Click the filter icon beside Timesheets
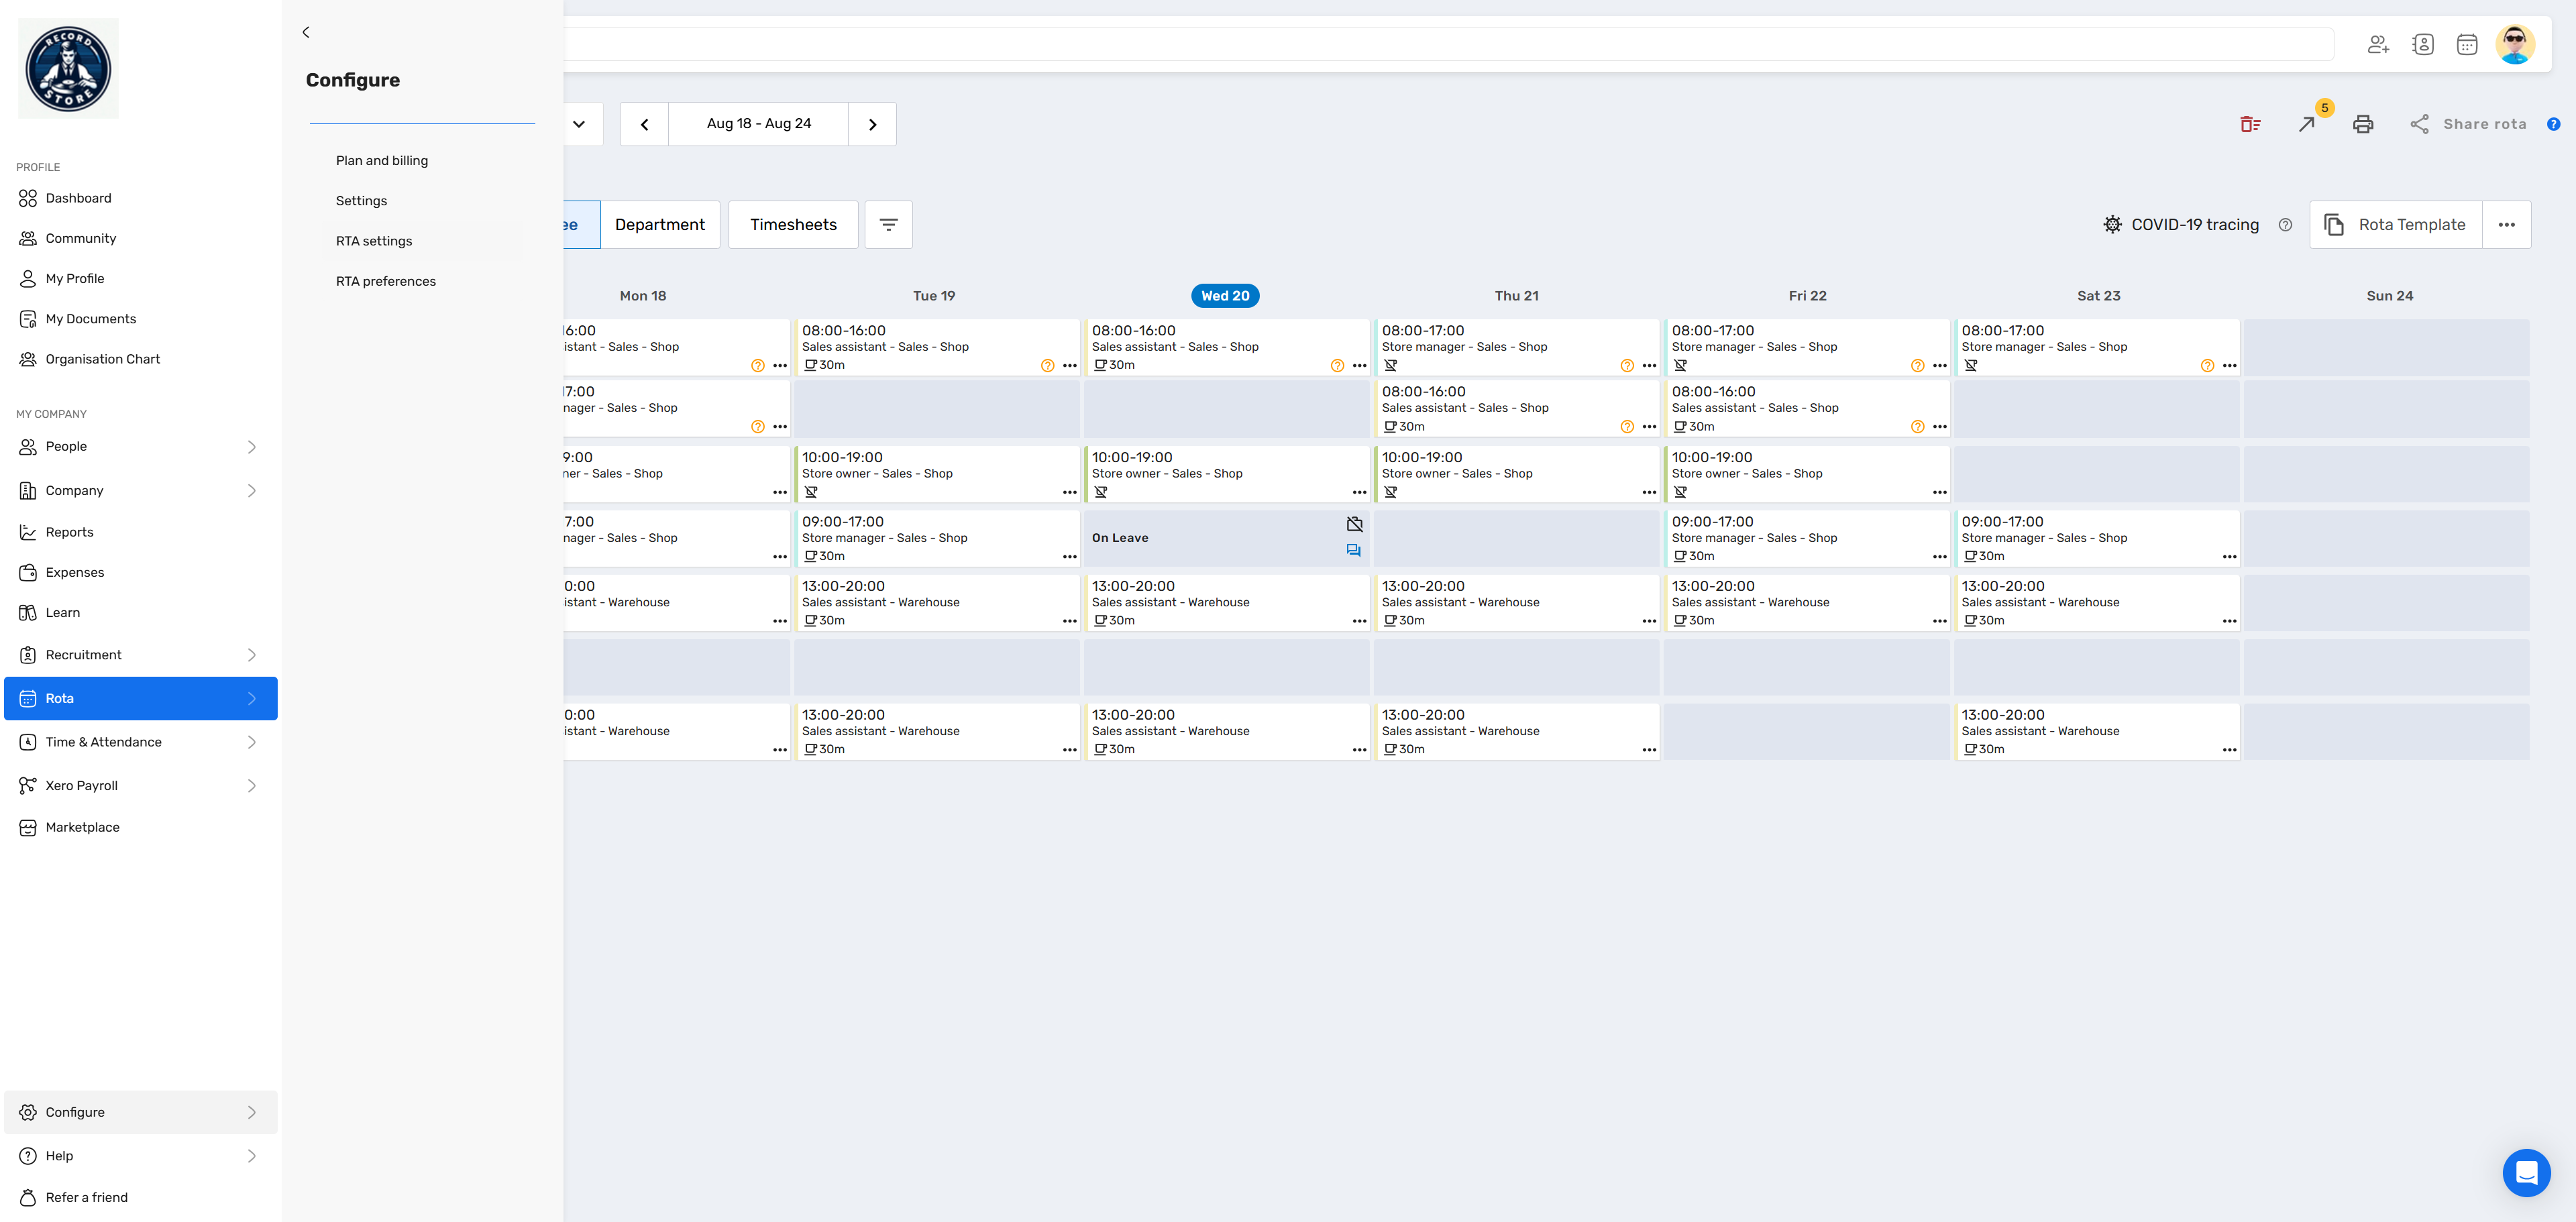This screenshot has height=1222, width=2576. [888, 225]
